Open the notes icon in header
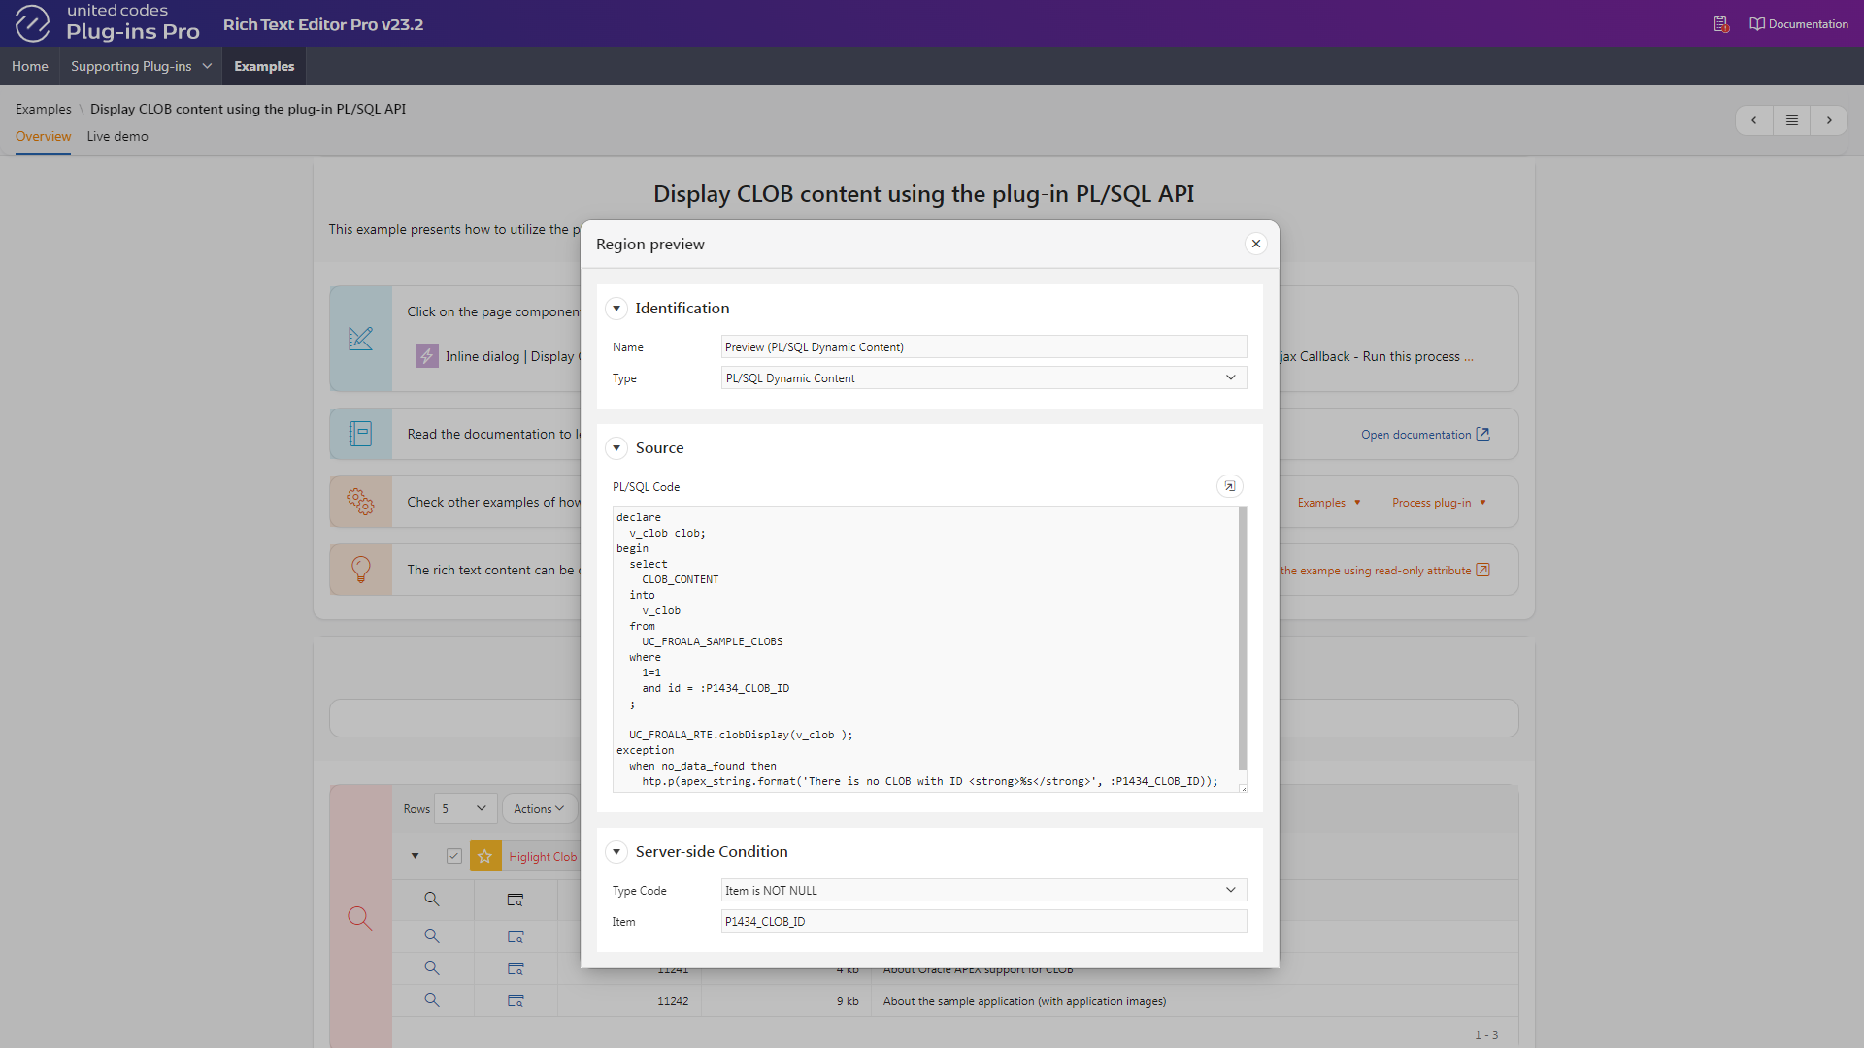Viewport: 1864px width, 1048px height. pyautogui.click(x=1720, y=24)
